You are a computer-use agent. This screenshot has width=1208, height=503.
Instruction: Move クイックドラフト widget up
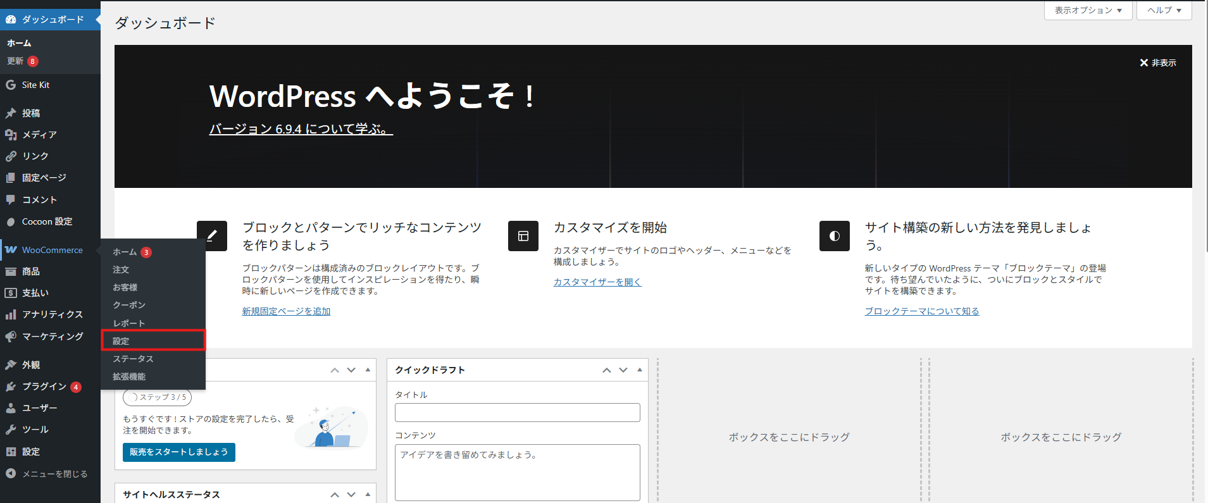click(x=607, y=370)
